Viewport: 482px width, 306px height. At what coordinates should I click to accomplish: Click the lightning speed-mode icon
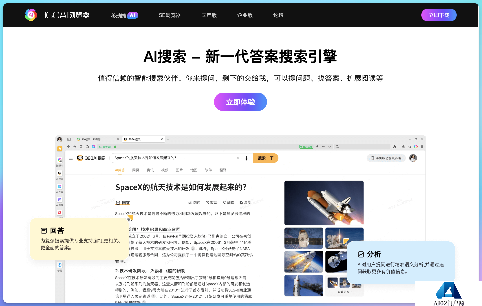(x=317, y=147)
